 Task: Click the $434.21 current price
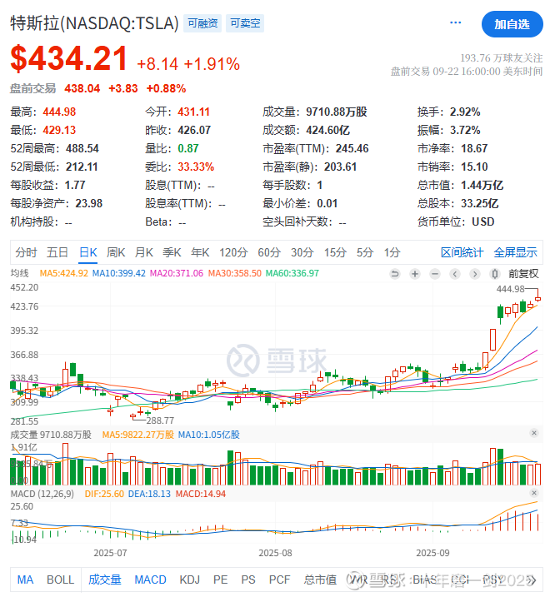[x=68, y=58]
